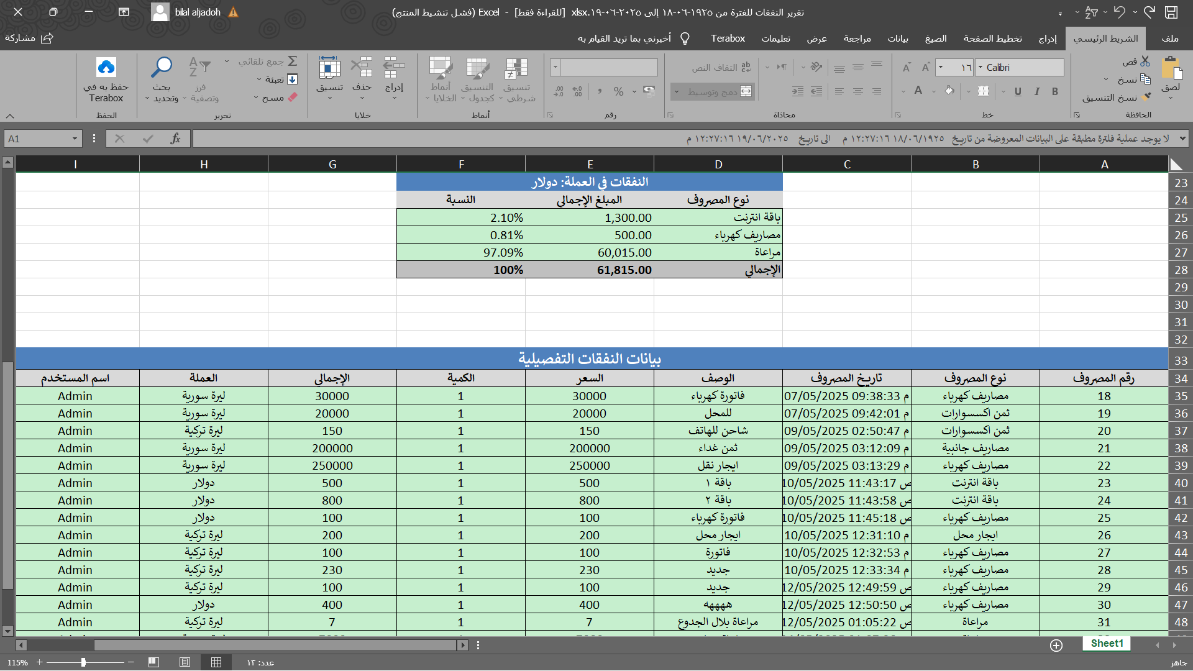Click the increase indent icon

798,91
